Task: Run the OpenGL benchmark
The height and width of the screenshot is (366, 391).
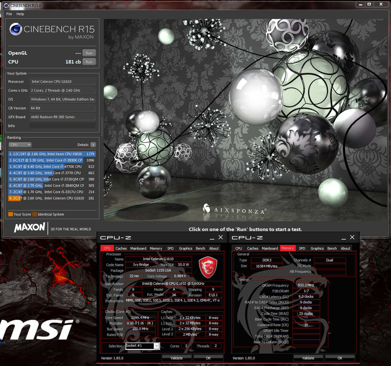Action: (x=89, y=53)
